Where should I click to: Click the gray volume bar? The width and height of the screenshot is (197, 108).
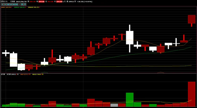click(114, 105)
